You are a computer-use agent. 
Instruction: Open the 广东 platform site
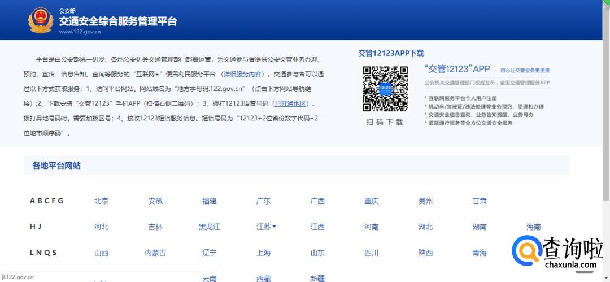(263, 201)
